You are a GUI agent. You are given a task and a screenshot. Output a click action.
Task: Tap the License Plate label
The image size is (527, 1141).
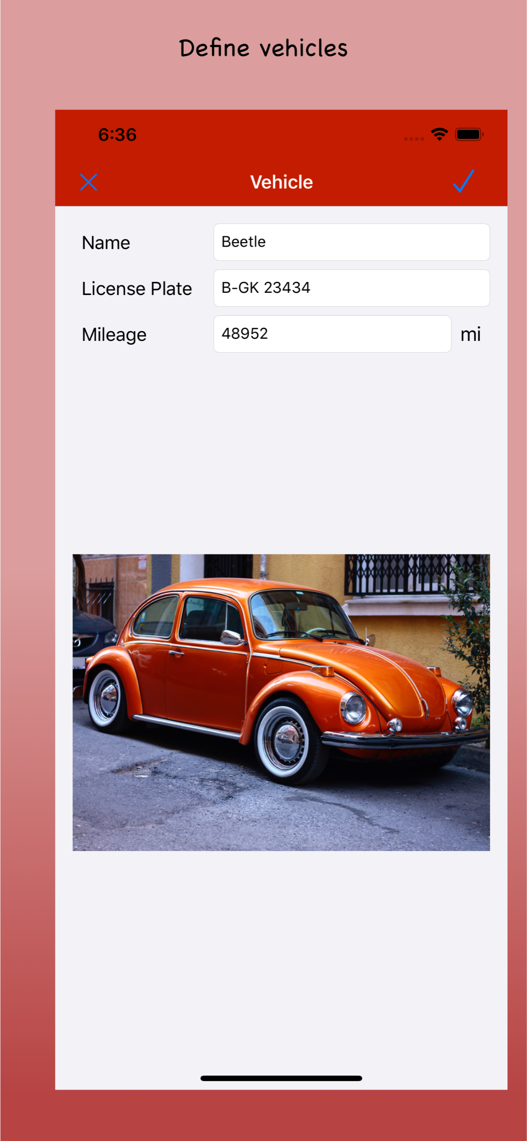tap(137, 289)
